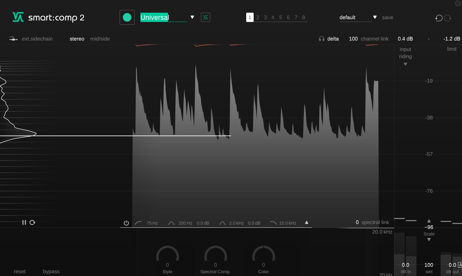Pause the level histogram display
Image resolution: width=462 pixels, height=276 pixels.
coord(24,222)
